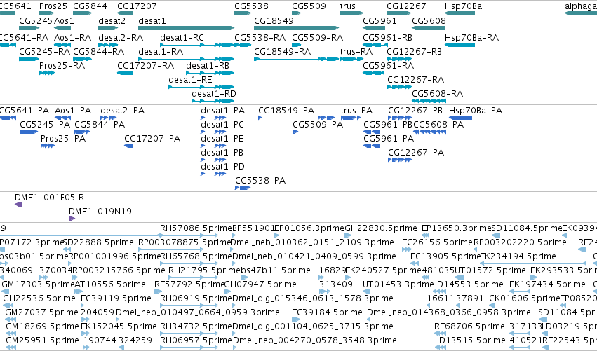Image resolution: width=597 pixels, height=351 pixels.
Task: Click the DME1-001F05.R feature label
Action: coord(50,198)
